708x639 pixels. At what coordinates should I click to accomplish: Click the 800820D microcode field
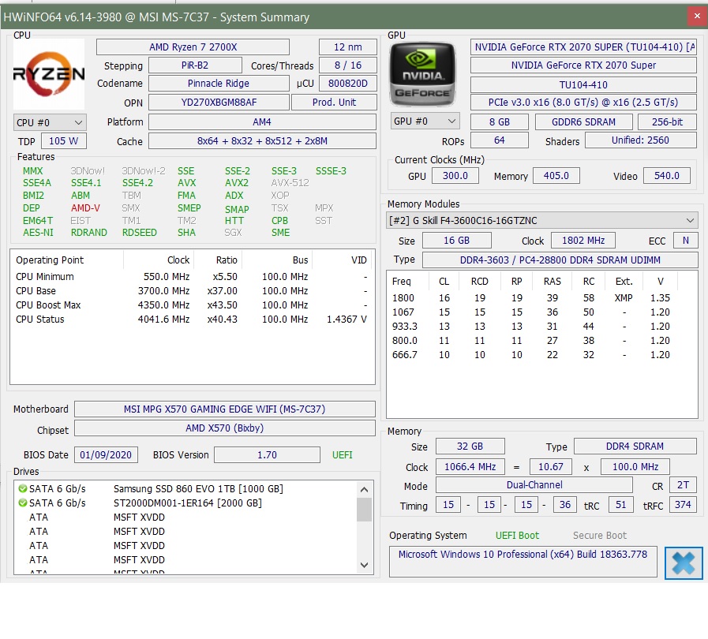tap(347, 84)
